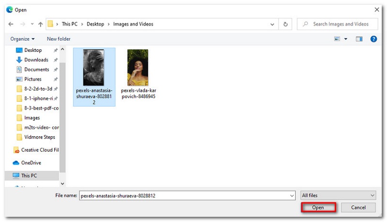Select the Downloads folder in sidebar
Image resolution: width=387 pixels, height=222 pixels.
(x=36, y=60)
